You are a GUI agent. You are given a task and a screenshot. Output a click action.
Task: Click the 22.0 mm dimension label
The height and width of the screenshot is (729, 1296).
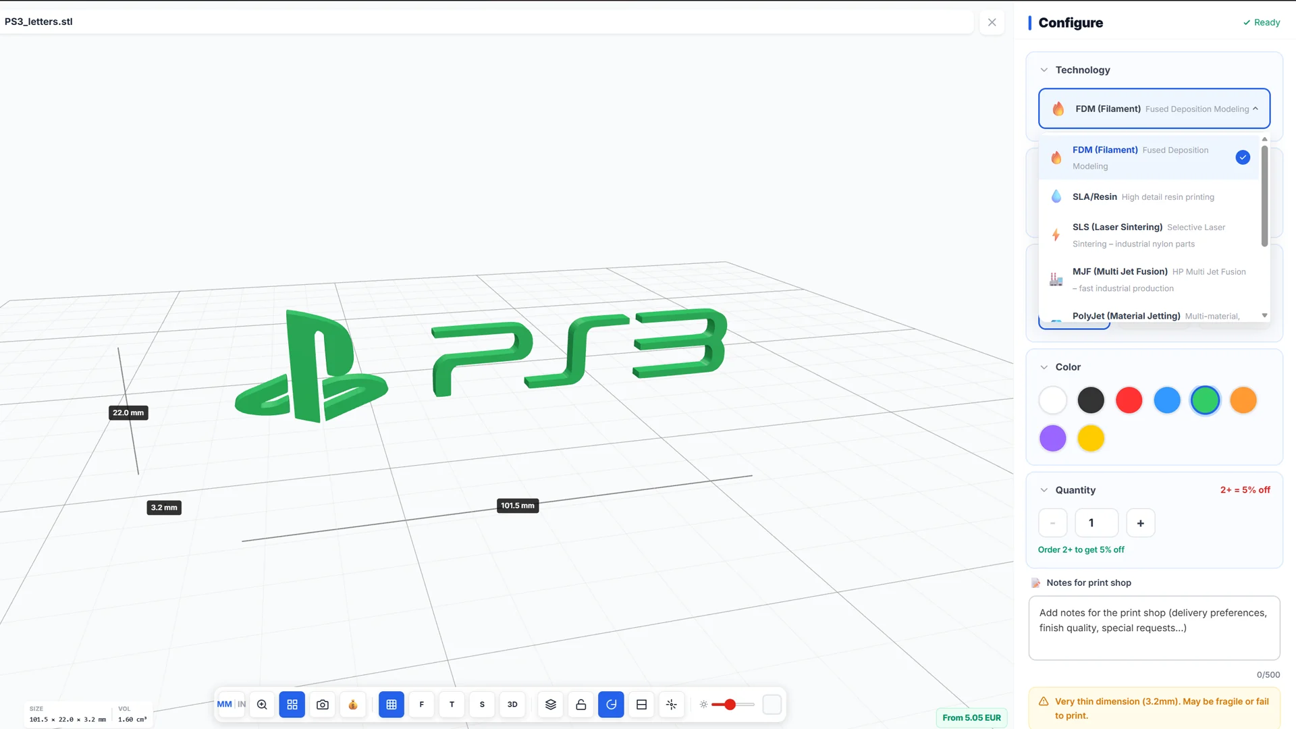[x=128, y=412]
